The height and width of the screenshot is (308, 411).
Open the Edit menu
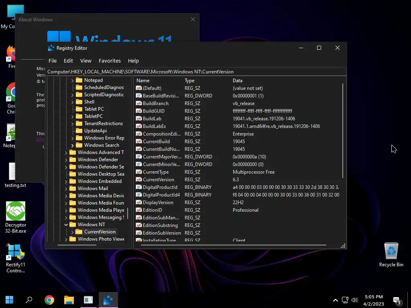pyautogui.click(x=68, y=61)
